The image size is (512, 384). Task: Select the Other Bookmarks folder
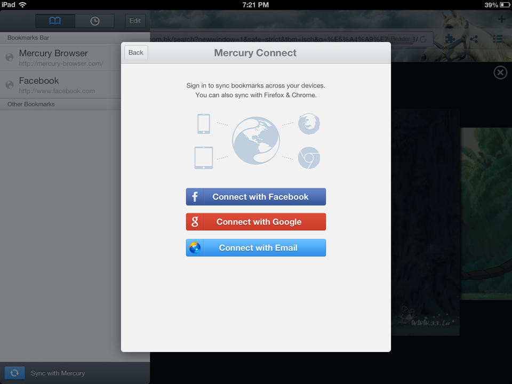tap(60, 104)
